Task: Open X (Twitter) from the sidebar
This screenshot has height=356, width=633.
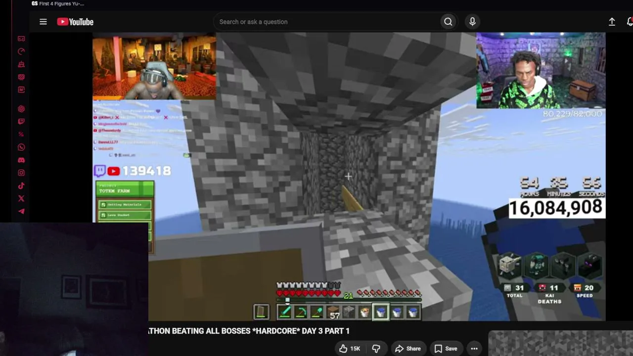Action: tap(21, 199)
